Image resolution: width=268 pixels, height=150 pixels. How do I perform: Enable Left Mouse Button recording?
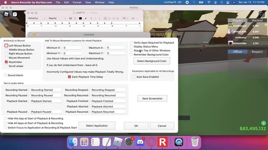(6, 45)
